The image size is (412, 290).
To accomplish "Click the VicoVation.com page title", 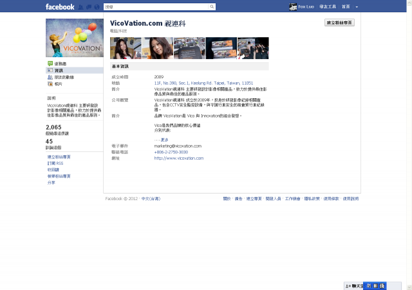I will pos(148,23).
